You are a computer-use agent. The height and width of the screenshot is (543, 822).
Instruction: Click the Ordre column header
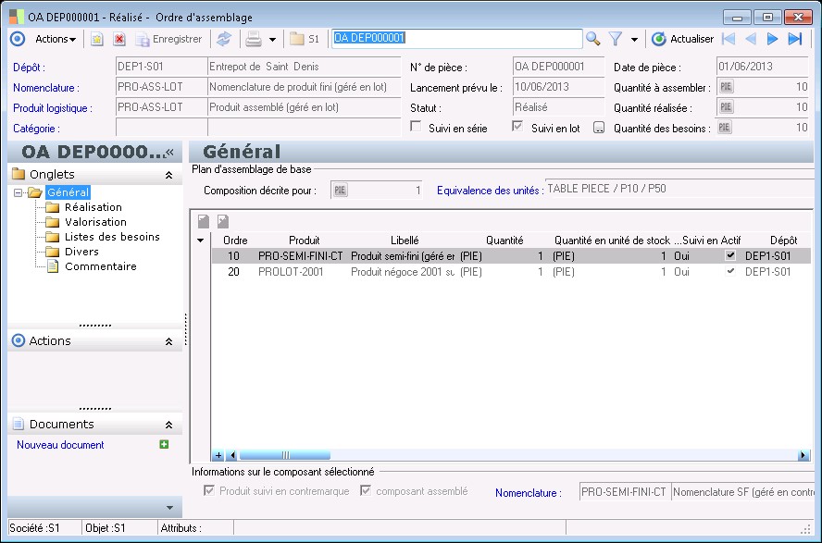click(235, 241)
